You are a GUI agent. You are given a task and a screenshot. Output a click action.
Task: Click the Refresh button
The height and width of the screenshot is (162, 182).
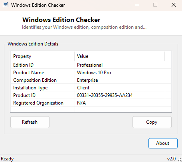pos(30,122)
